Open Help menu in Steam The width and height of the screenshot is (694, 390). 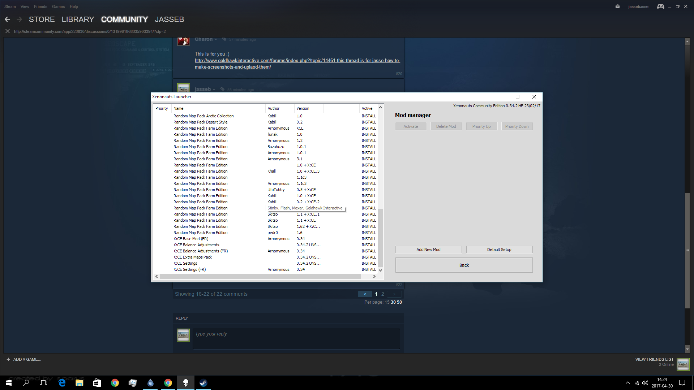[74, 6]
